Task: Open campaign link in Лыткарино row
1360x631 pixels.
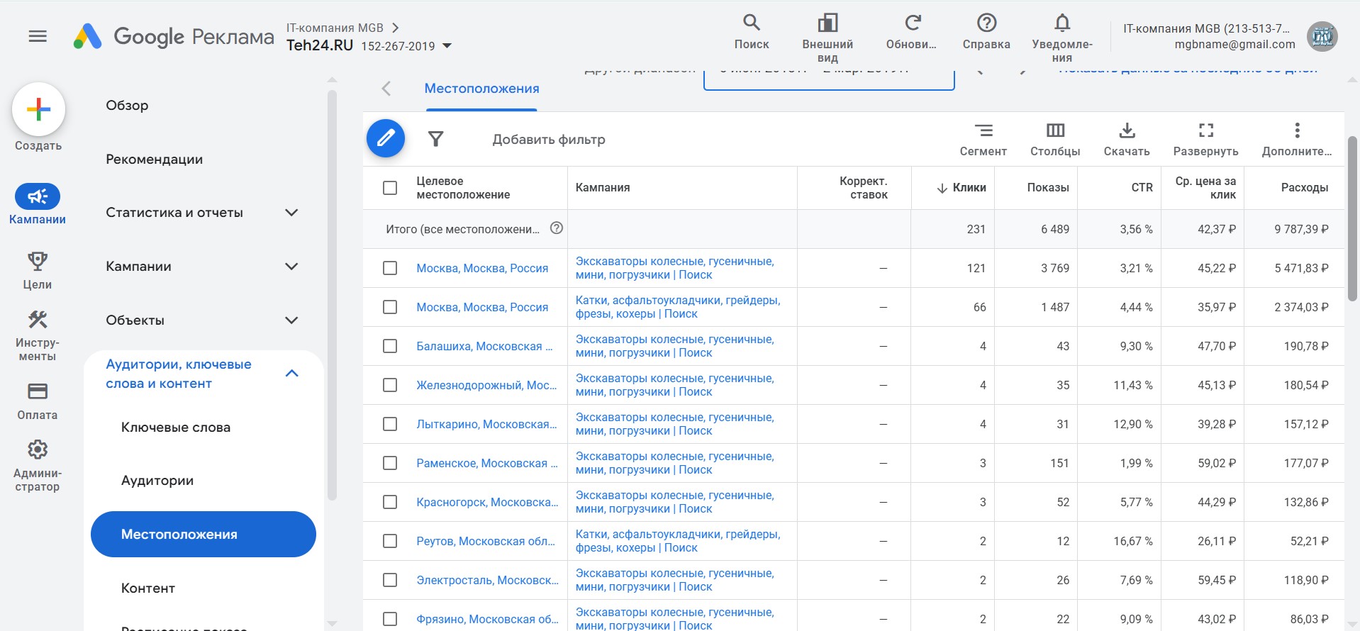Action: pos(675,424)
